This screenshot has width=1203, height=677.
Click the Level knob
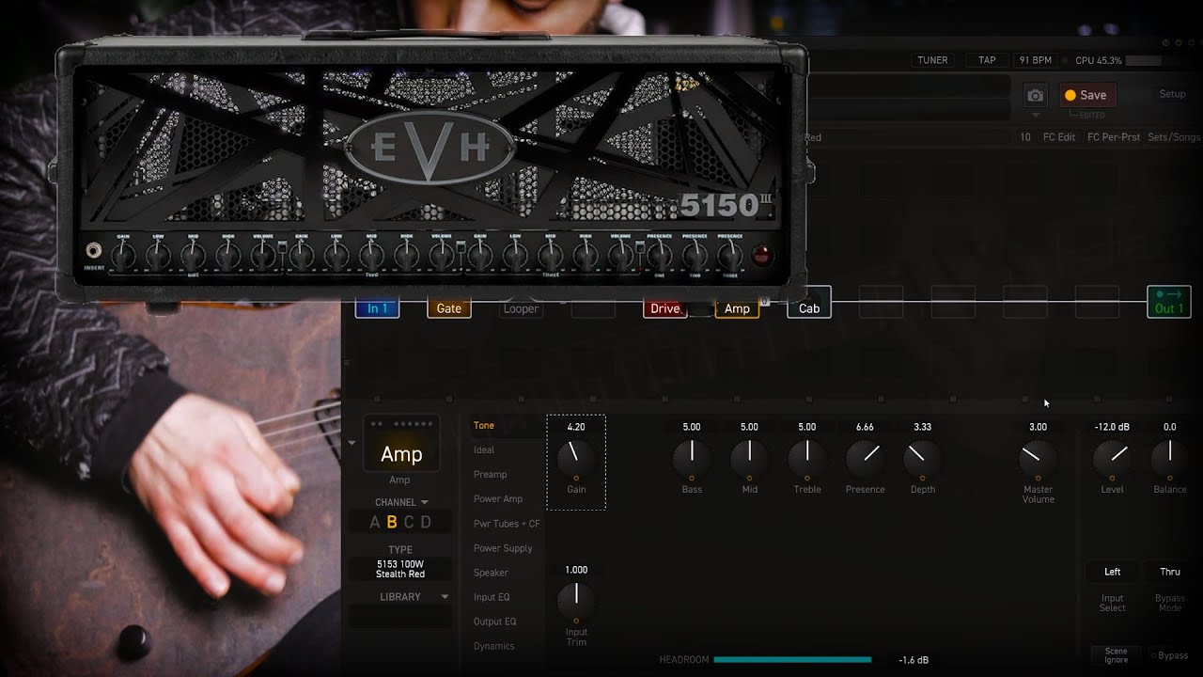tap(1112, 458)
